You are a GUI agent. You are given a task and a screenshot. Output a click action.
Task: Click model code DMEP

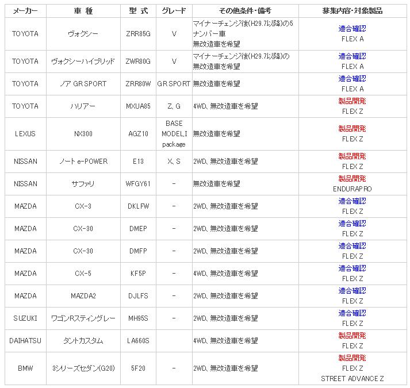tap(138, 229)
